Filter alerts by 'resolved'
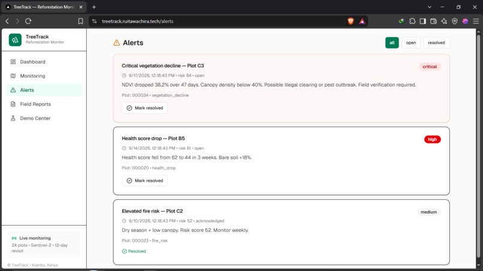The height and width of the screenshot is (271, 483). (x=436, y=42)
